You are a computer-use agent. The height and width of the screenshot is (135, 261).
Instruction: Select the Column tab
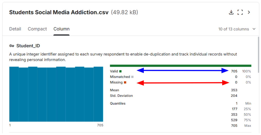61,29
